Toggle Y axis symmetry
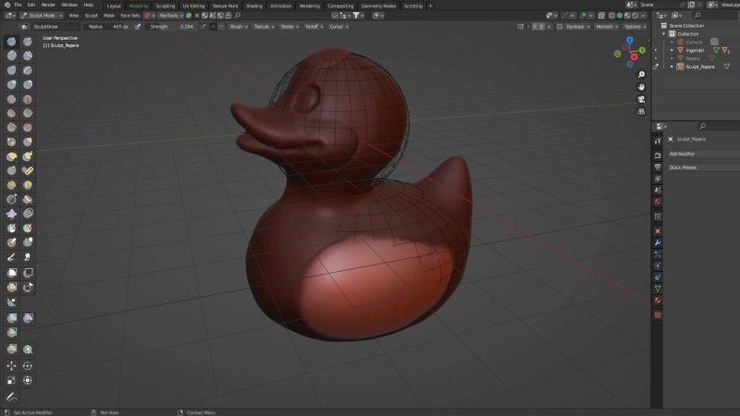 point(536,27)
